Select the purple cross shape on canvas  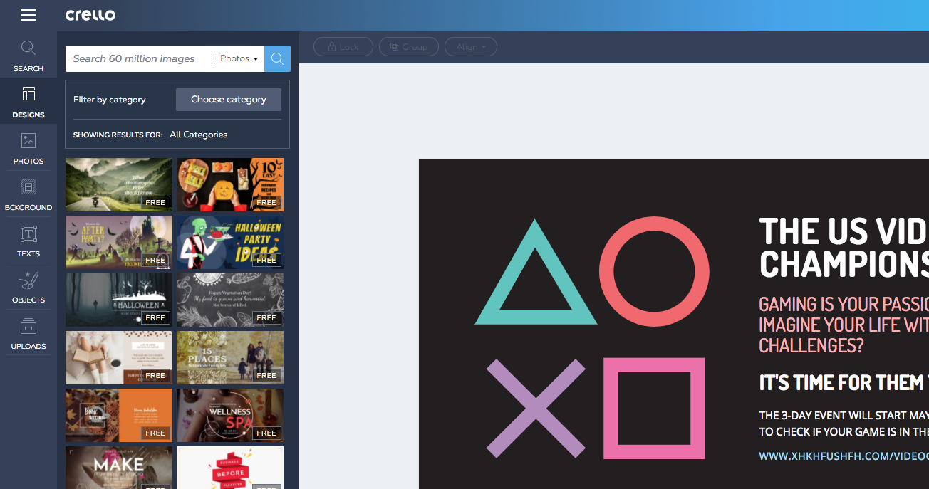[536, 408]
